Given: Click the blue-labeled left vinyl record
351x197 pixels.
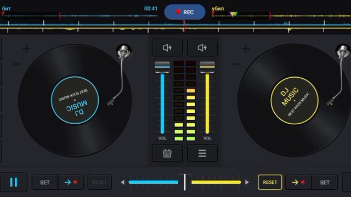Looking at the screenshot, I should tap(75, 100).
